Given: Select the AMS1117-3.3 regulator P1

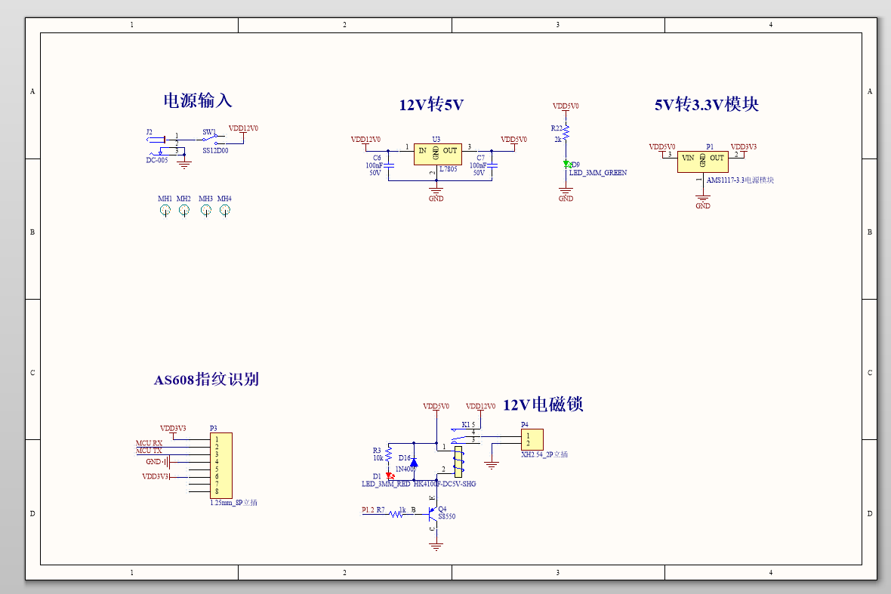Looking at the screenshot, I should pos(704,159).
